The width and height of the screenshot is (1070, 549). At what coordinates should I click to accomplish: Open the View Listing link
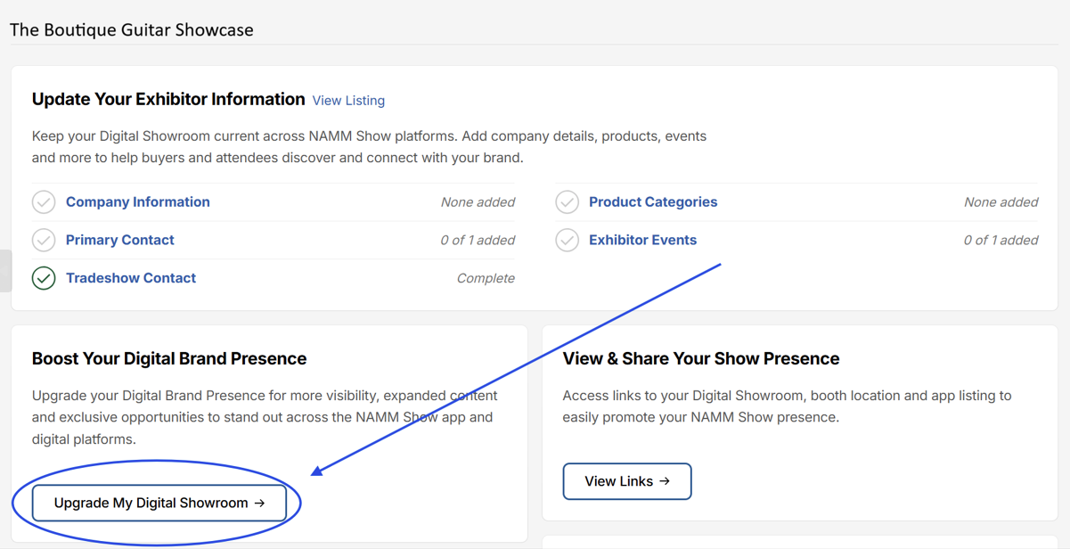[x=348, y=101]
